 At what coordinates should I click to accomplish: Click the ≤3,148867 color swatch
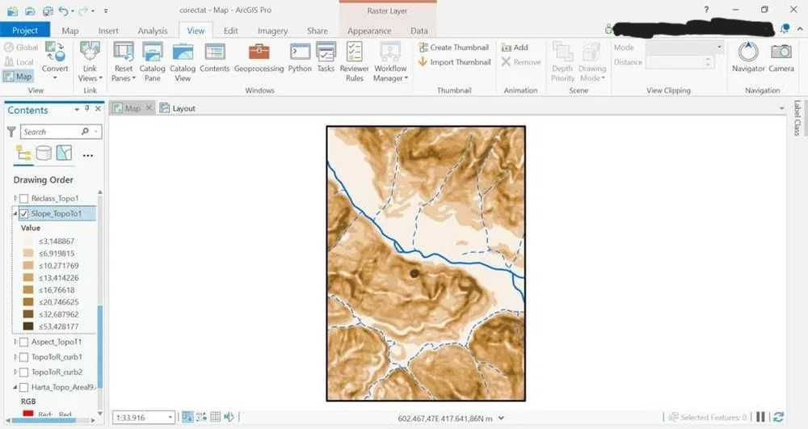coord(28,241)
